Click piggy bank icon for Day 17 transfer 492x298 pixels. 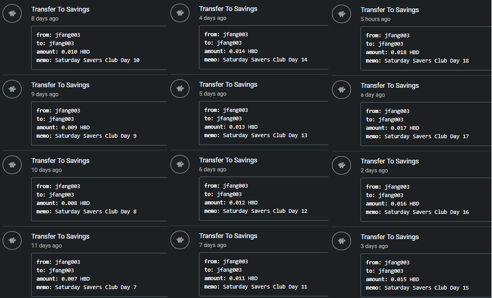(342, 90)
